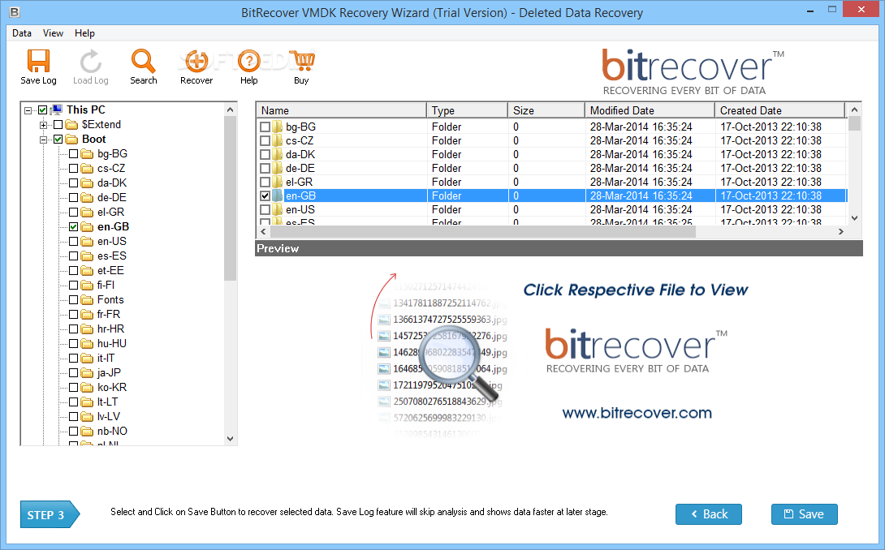Screen dimensions: 885x550
Task: Collapse the This PC tree node
Action: click(x=28, y=110)
